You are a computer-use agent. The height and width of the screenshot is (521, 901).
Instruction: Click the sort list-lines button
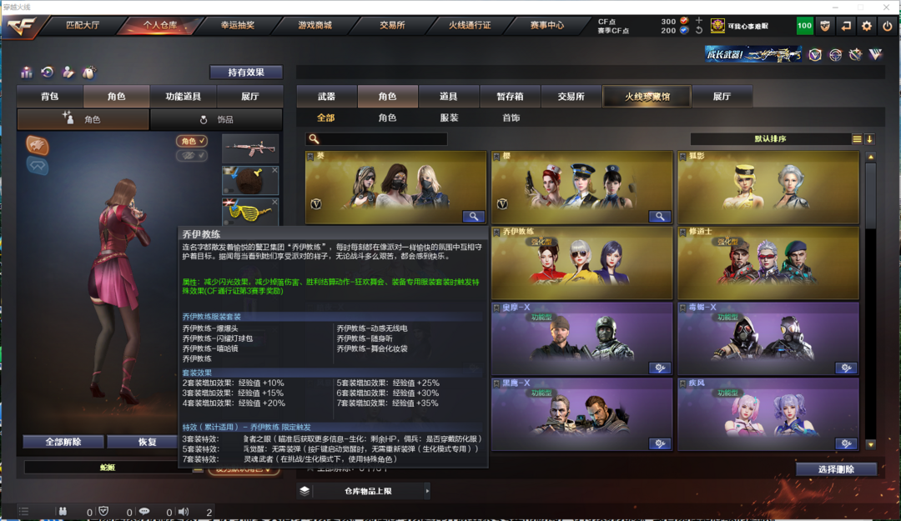(857, 139)
